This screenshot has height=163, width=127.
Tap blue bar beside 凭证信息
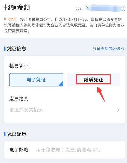pyautogui.click(x=5, y=49)
